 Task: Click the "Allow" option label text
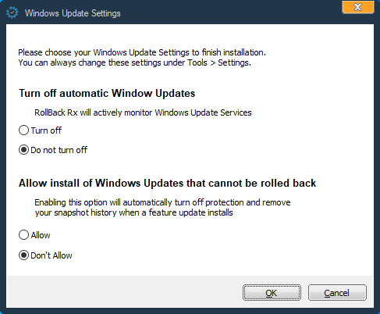click(41, 235)
